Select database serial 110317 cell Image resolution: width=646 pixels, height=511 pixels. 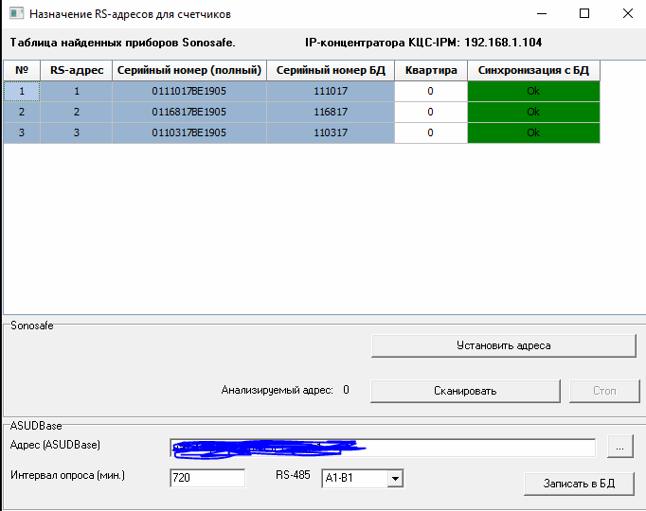(x=330, y=132)
